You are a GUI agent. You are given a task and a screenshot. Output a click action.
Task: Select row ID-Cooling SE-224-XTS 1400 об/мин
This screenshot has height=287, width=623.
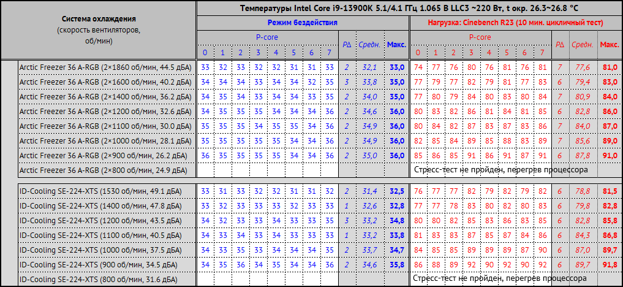coord(320,206)
